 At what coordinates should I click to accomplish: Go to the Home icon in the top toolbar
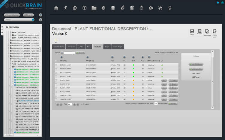pyautogui.click(x=56, y=8)
